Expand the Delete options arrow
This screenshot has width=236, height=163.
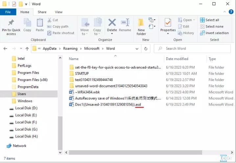[112, 34]
